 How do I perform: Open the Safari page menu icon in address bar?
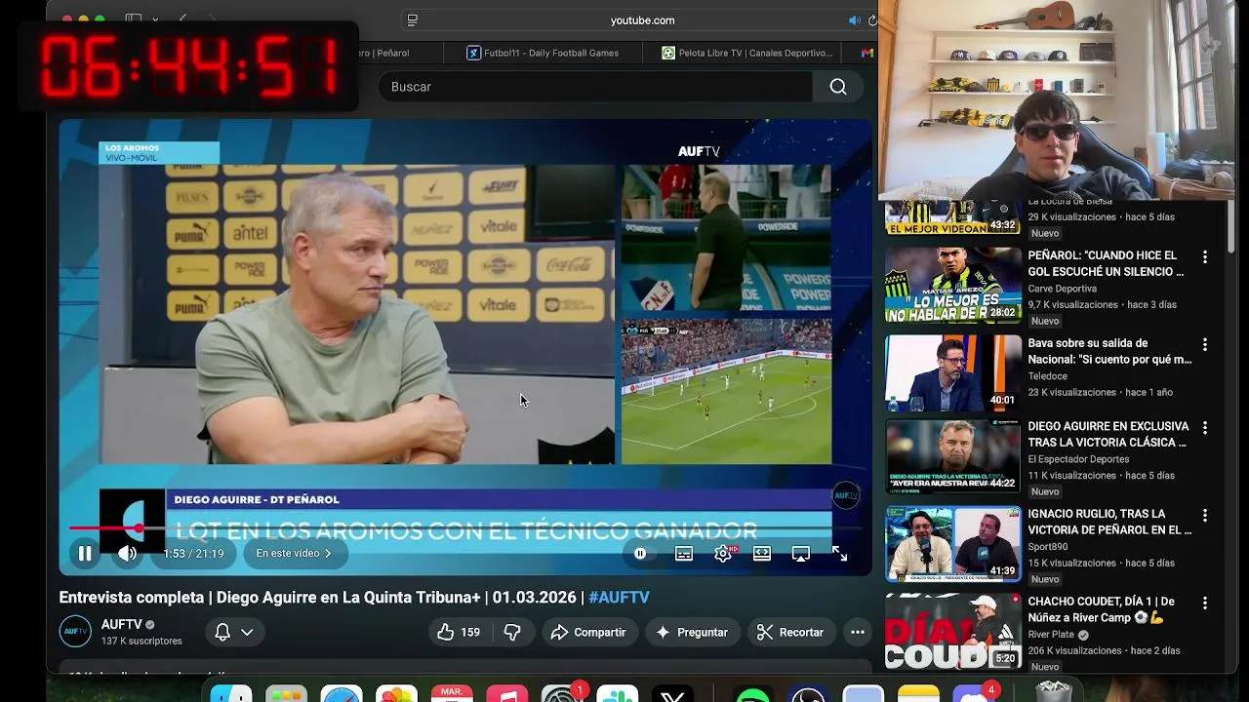tap(413, 20)
